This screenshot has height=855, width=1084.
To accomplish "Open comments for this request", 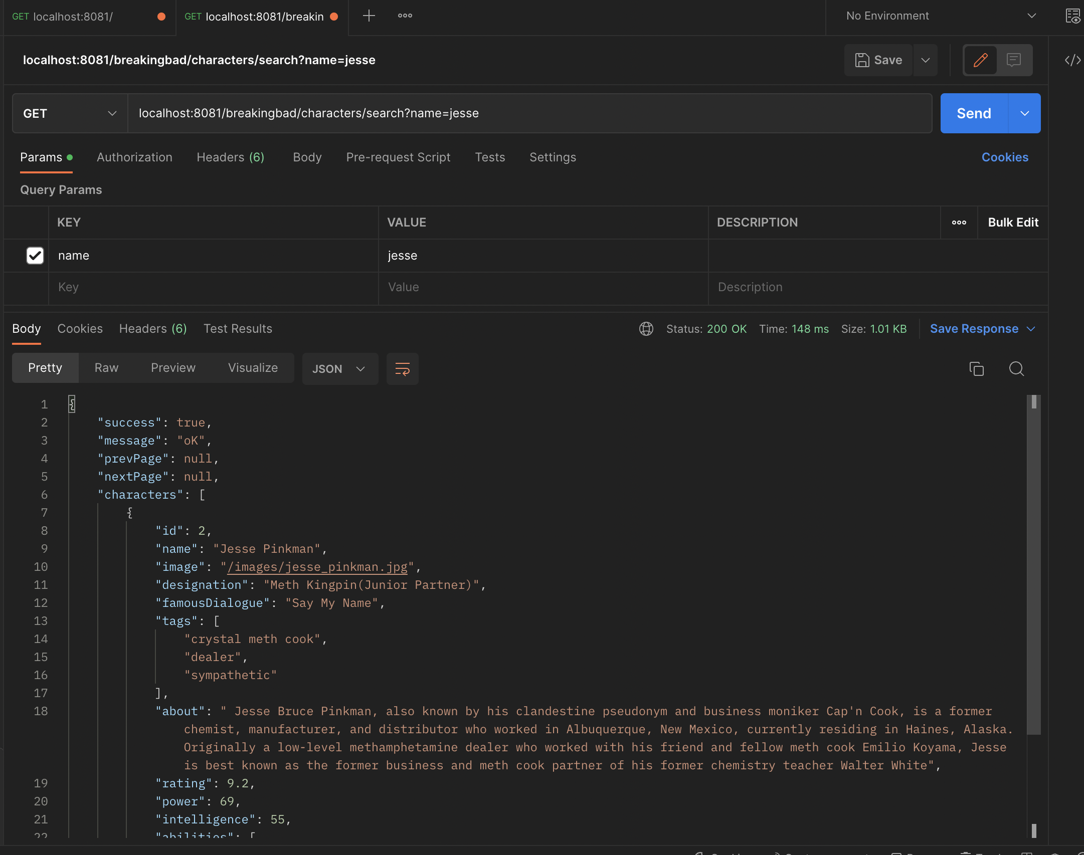I will click(x=1014, y=60).
